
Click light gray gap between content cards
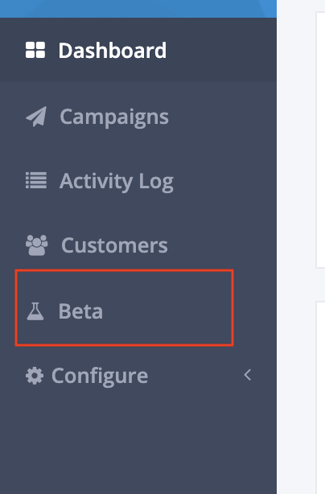pyautogui.click(x=321, y=285)
